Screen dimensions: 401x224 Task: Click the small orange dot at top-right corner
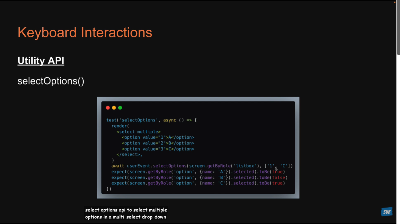pos(395,2)
